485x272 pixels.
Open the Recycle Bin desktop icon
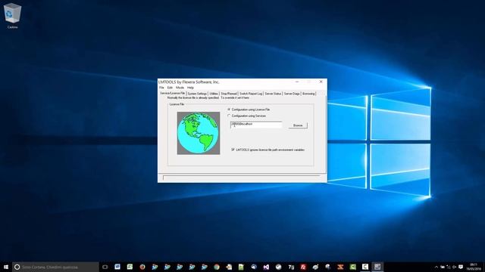(x=12, y=16)
